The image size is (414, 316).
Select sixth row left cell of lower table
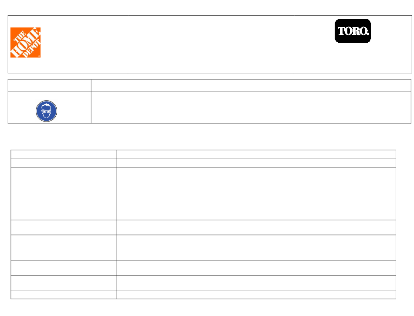63,268
